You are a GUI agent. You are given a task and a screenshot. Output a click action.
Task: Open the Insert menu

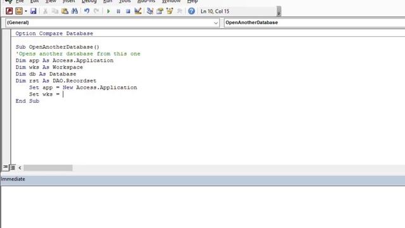pos(69,1)
